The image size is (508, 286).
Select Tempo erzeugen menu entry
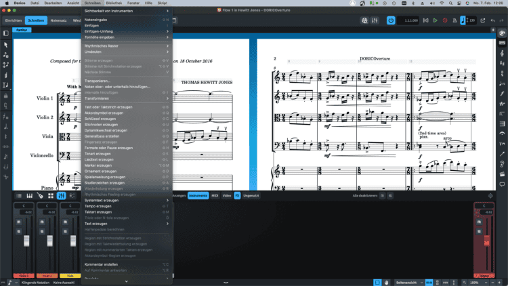[127, 206]
